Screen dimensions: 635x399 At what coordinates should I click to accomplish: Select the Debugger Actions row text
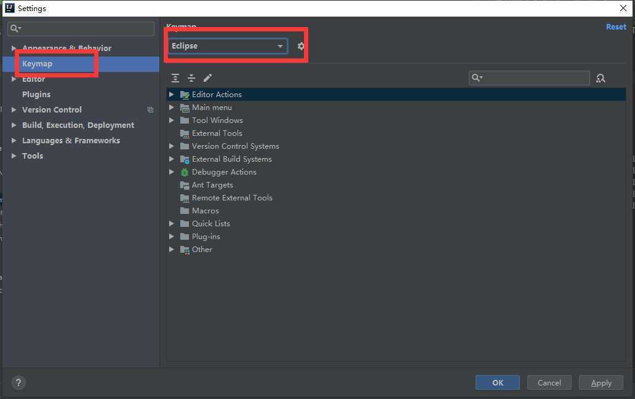tap(224, 172)
